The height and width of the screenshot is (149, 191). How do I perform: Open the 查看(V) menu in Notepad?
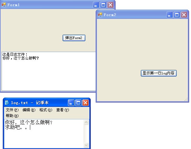(x=62, y=110)
